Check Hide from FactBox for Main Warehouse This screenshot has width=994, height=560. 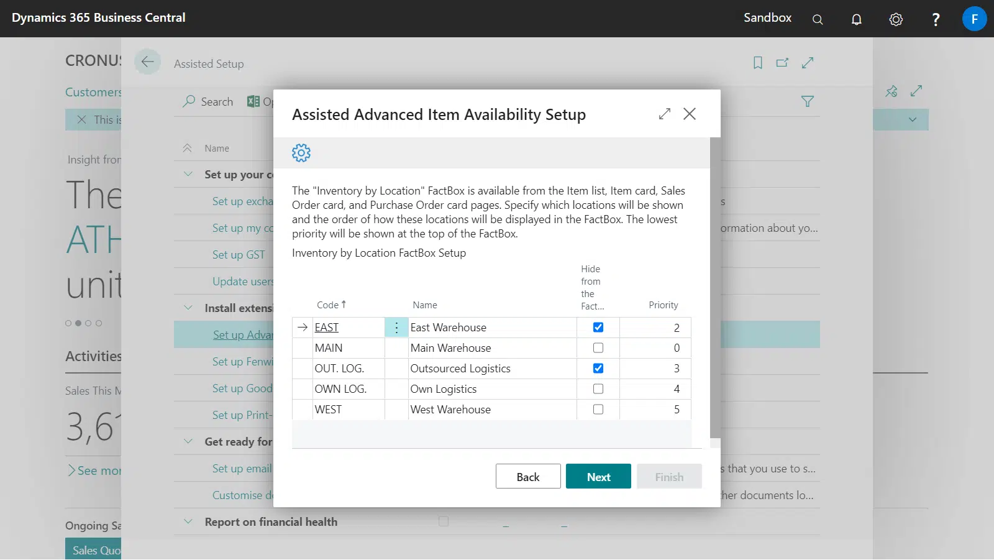pyautogui.click(x=598, y=348)
